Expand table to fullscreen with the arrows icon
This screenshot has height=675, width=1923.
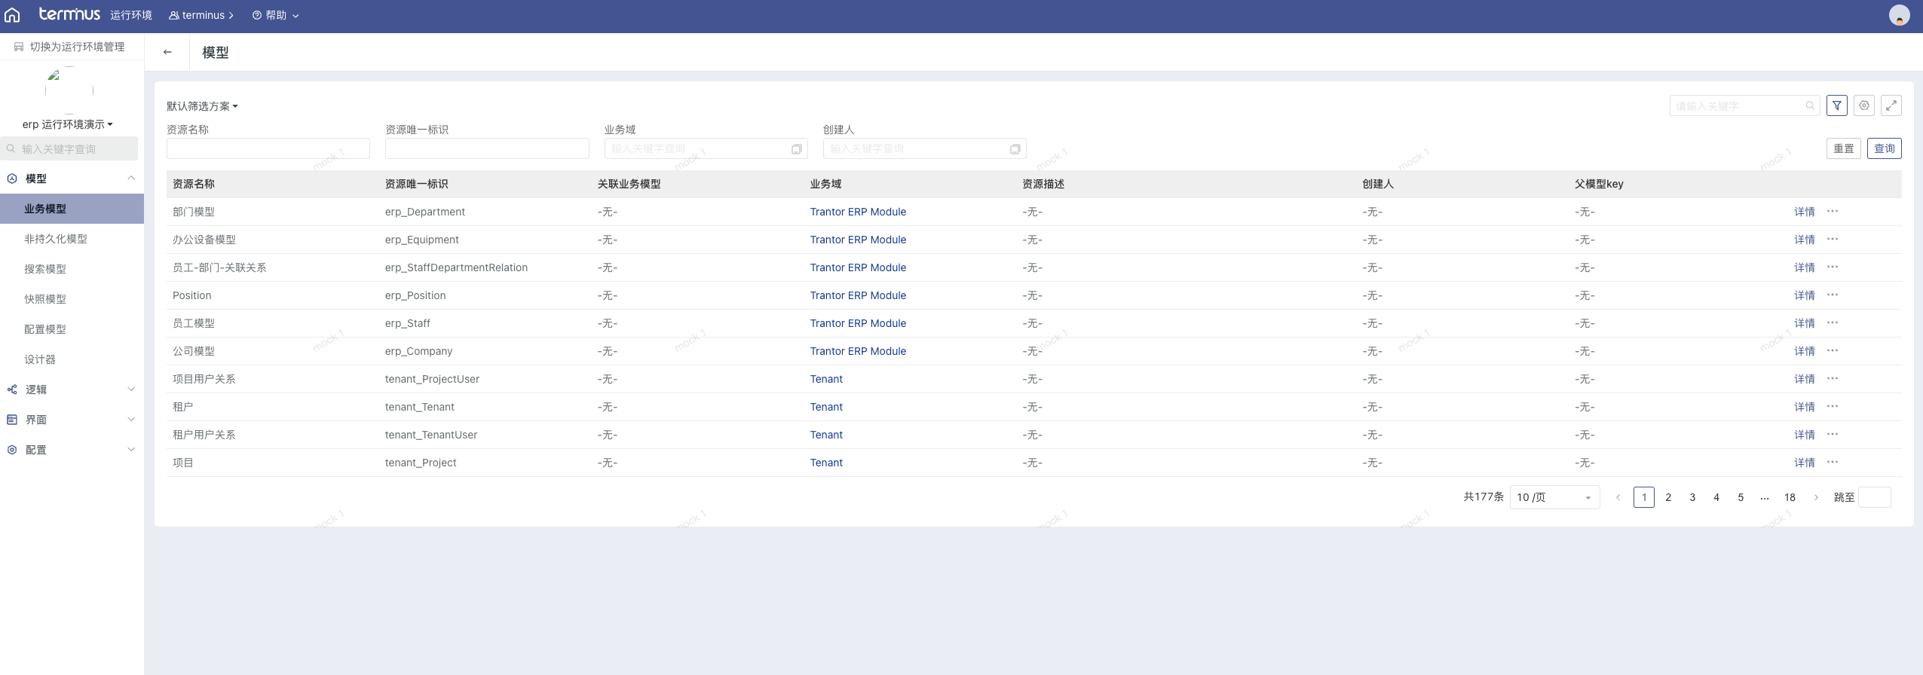coord(1891,106)
